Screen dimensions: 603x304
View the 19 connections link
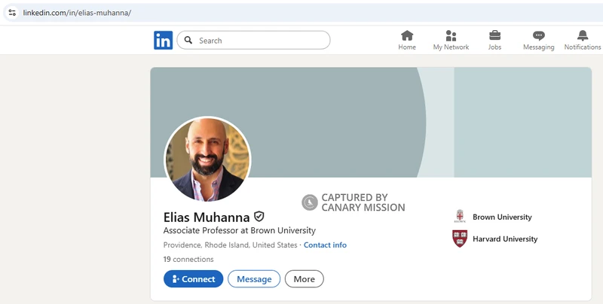pos(188,259)
